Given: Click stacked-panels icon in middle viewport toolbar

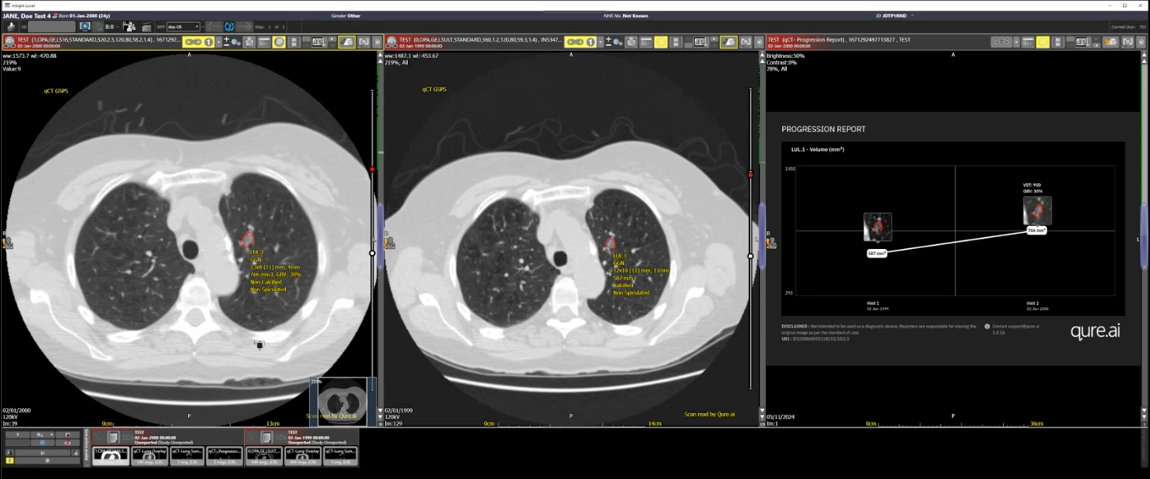Looking at the screenshot, I should click(x=676, y=42).
